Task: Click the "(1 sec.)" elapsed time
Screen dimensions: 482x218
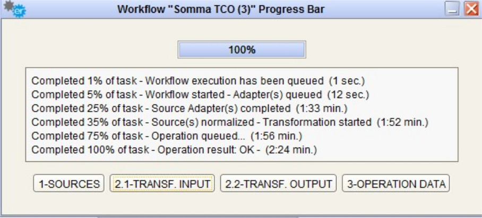Action: [347, 81]
